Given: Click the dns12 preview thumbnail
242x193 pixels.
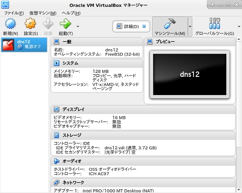Looking at the screenshot, I should click(x=189, y=74).
